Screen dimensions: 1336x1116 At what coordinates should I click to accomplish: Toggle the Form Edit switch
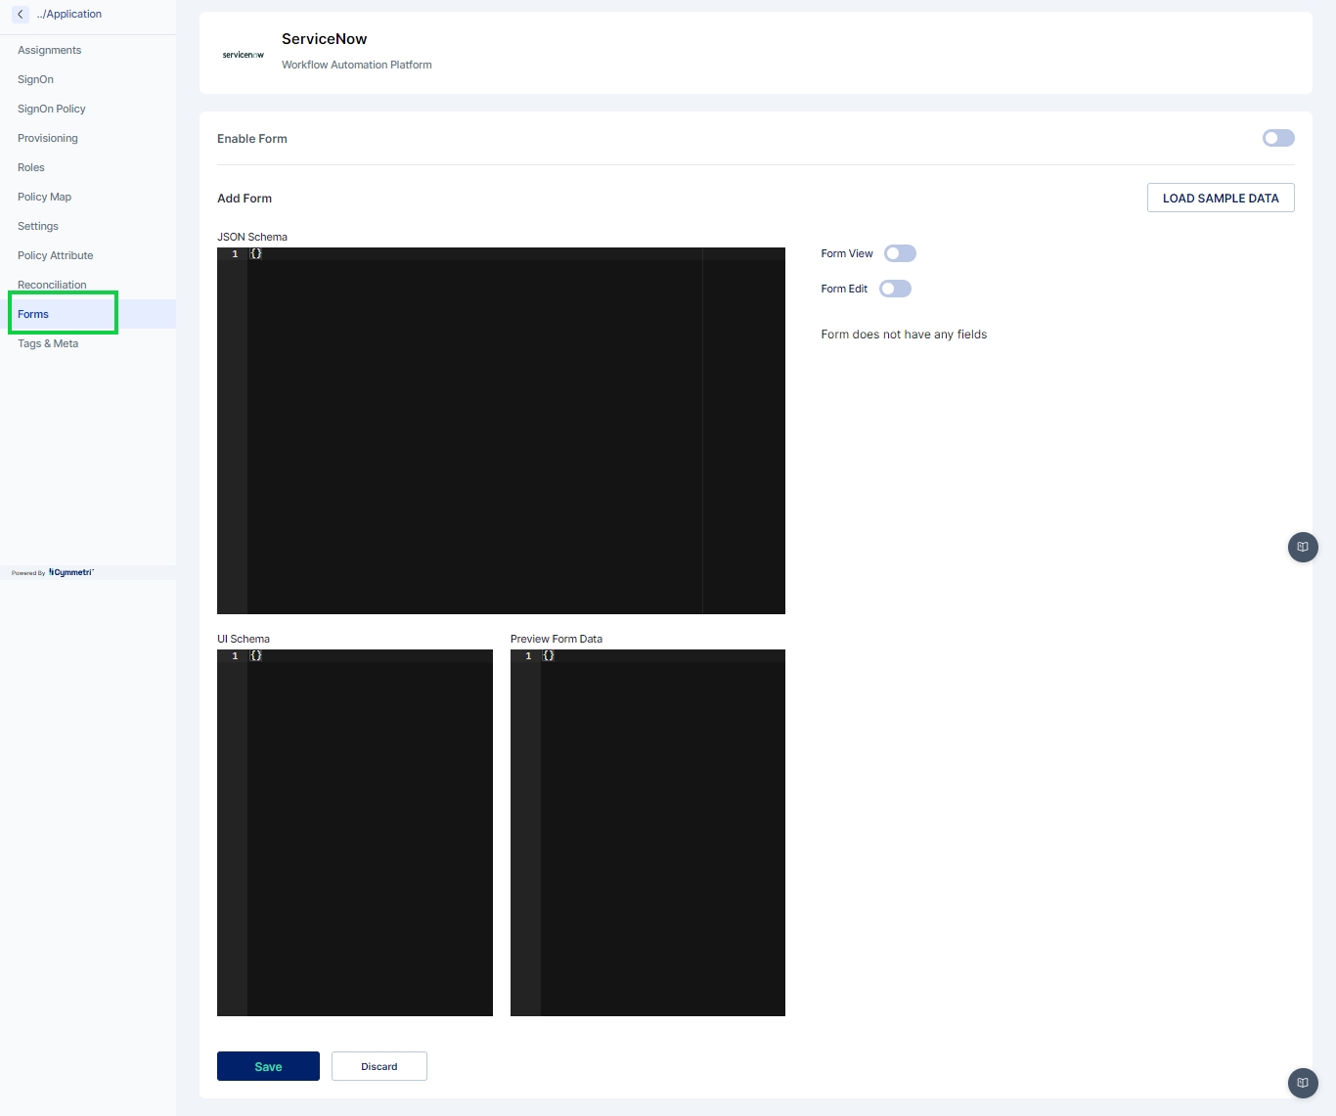click(895, 289)
